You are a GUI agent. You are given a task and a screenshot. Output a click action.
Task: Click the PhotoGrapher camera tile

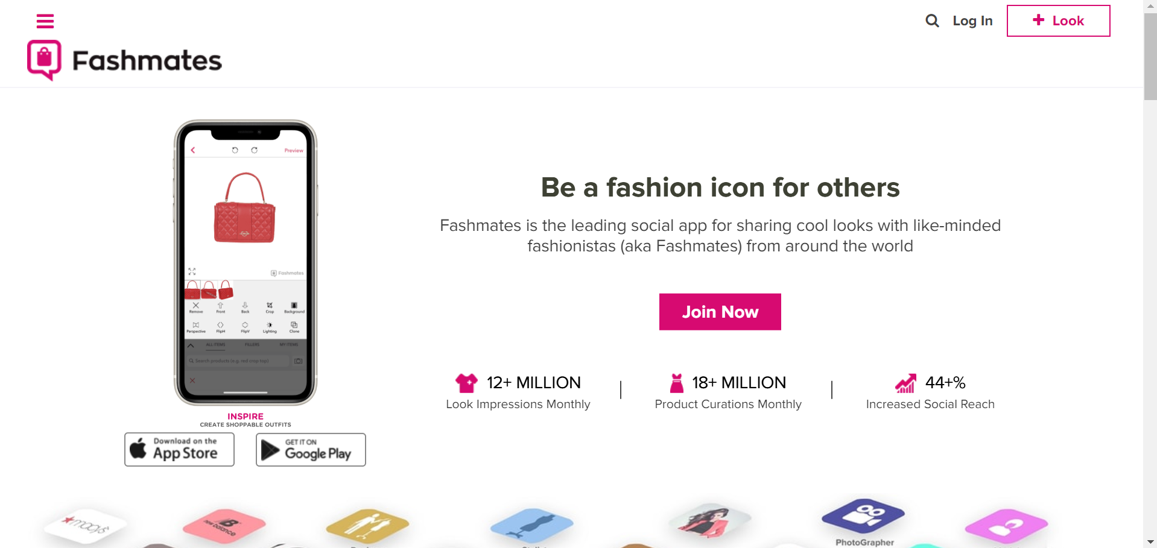point(863,515)
